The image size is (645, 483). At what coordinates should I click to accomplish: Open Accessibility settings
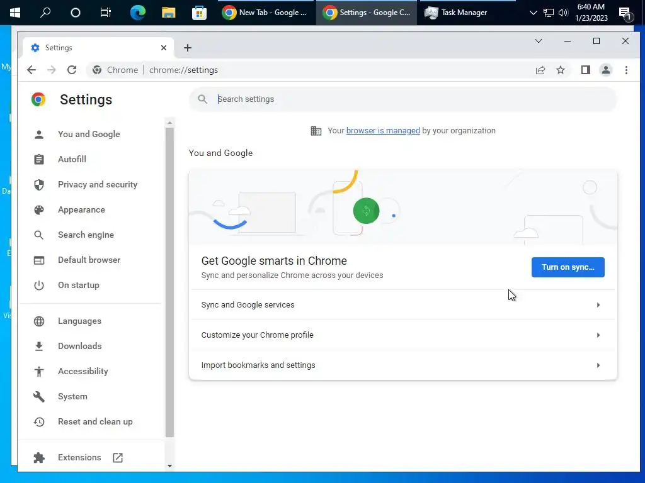83,371
